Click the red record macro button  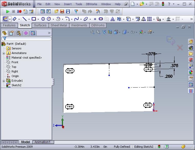[19, 12]
